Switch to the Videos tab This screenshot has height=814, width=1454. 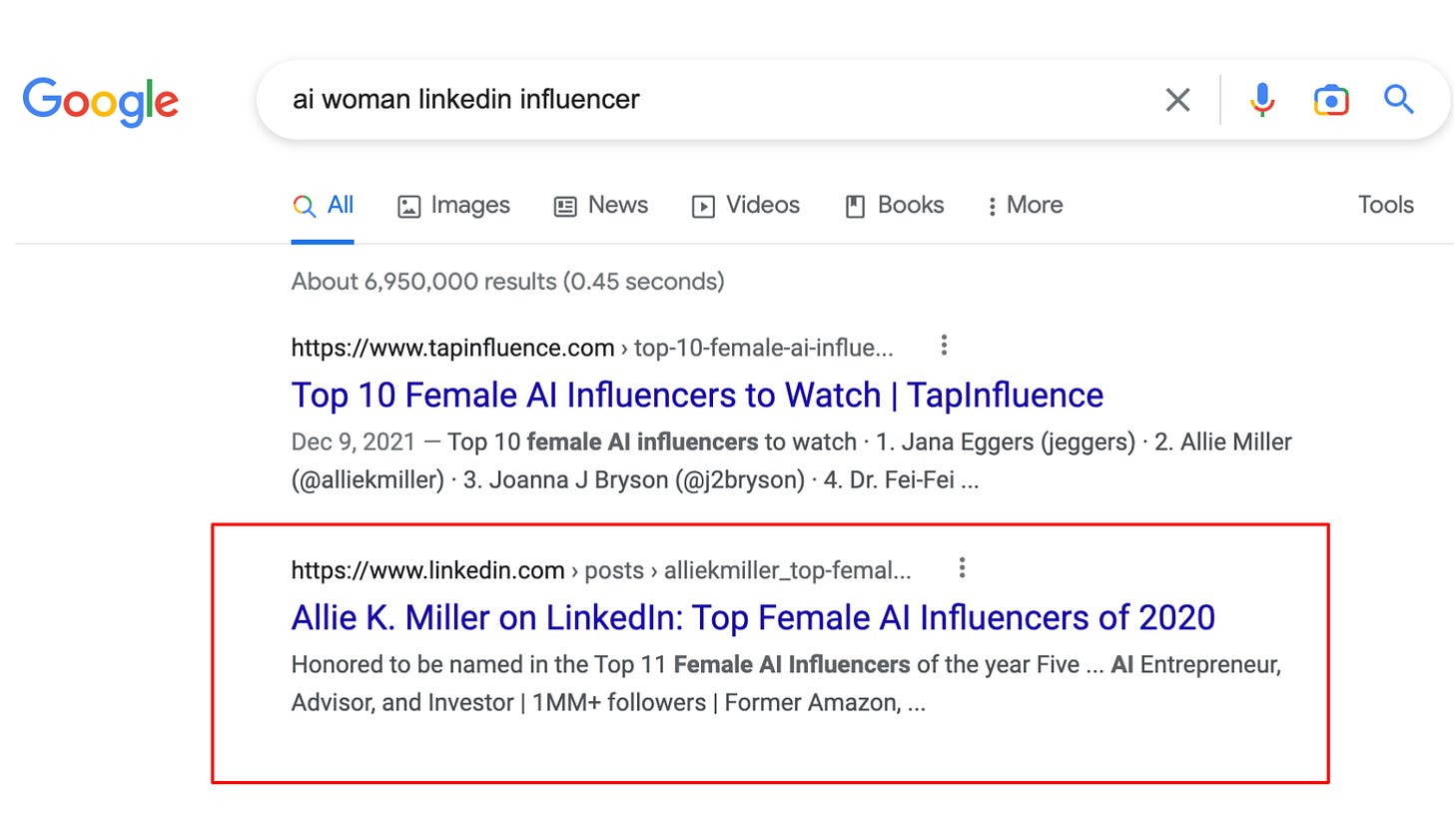[746, 206]
